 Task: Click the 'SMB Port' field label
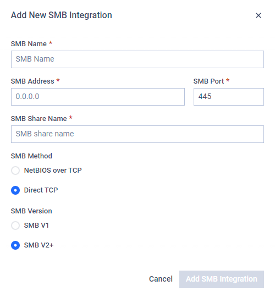(x=208, y=81)
